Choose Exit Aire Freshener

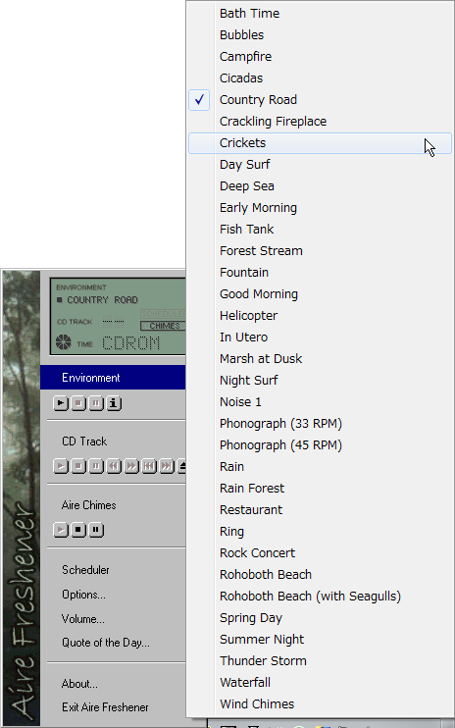(x=105, y=707)
